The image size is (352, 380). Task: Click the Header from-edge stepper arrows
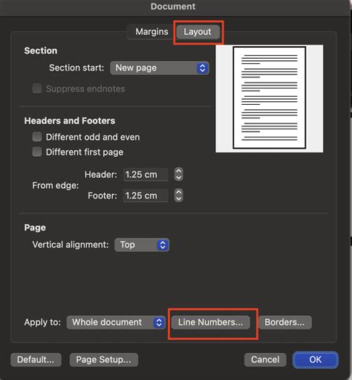178,174
